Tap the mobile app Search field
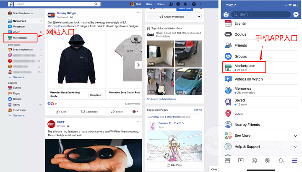This screenshot has width=302, height=172. [x=261, y=14]
